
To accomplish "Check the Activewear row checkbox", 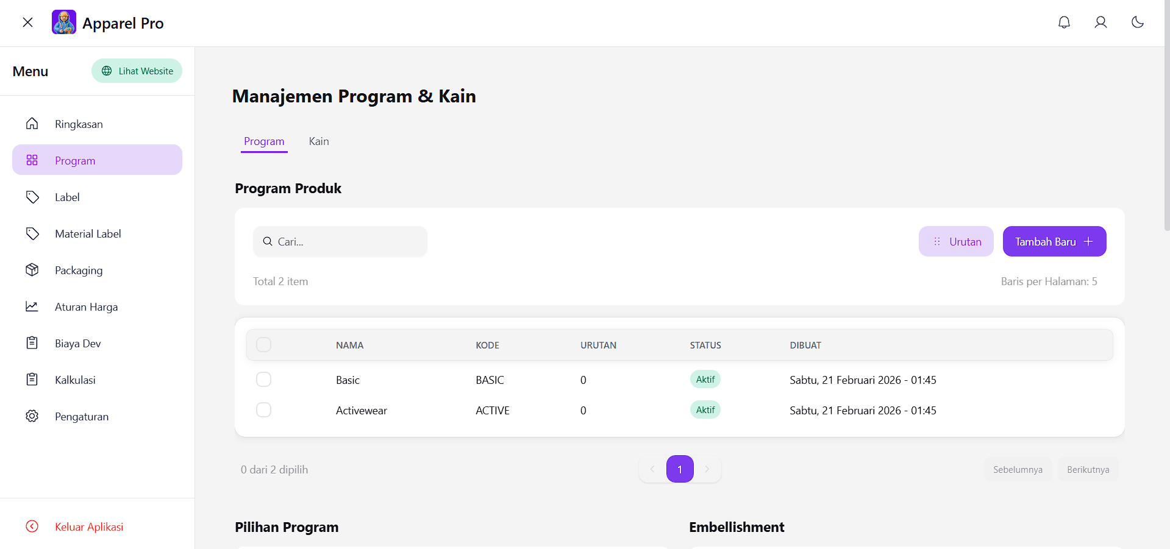I will 263,410.
